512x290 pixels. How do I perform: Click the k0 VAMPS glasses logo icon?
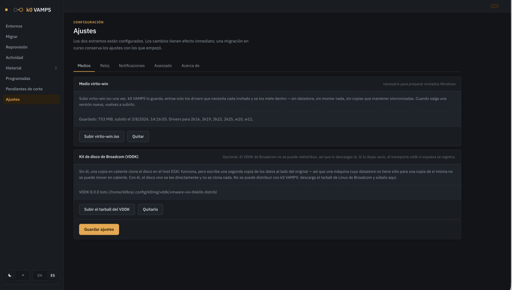(18, 10)
